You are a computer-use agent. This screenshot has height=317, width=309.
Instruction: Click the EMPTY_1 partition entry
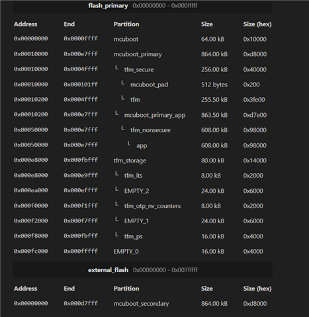[136, 221]
